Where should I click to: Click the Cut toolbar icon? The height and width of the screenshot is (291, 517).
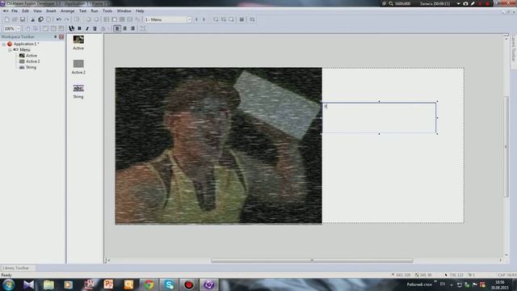coord(32,19)
